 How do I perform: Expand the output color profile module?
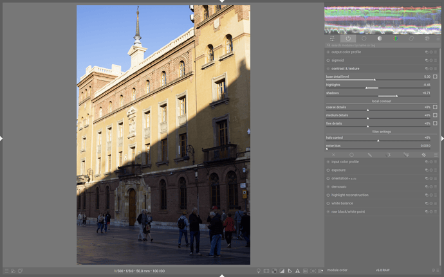[x=346, y=52]
